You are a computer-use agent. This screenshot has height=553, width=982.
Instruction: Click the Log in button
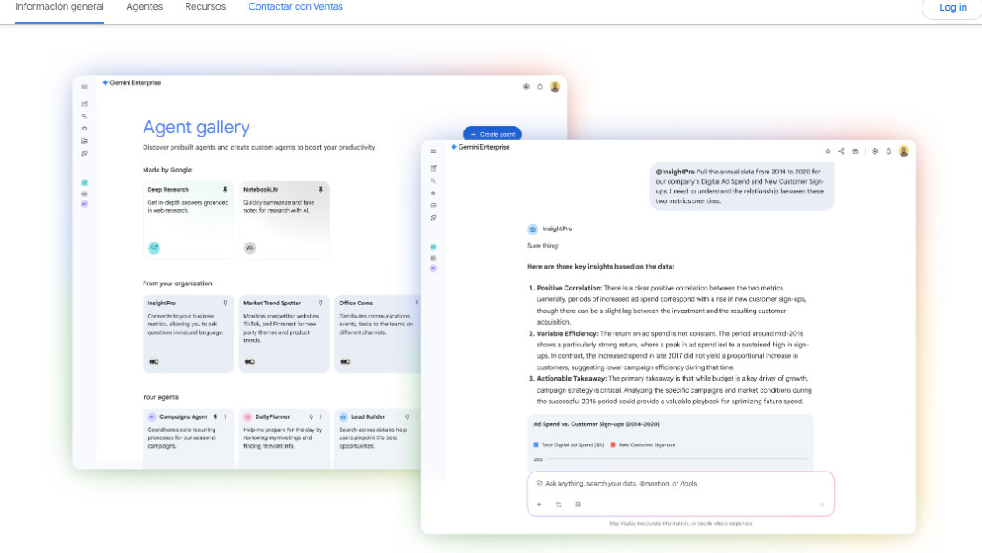[952, 8]
